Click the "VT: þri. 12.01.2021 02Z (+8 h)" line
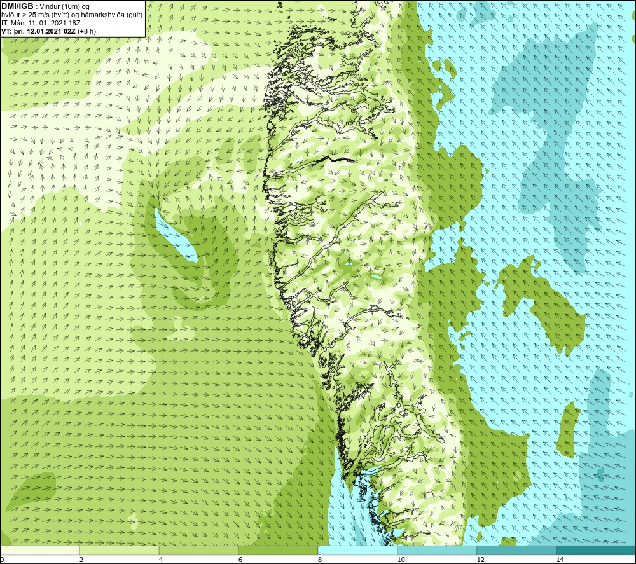The image size is (636, 564). 49,31
